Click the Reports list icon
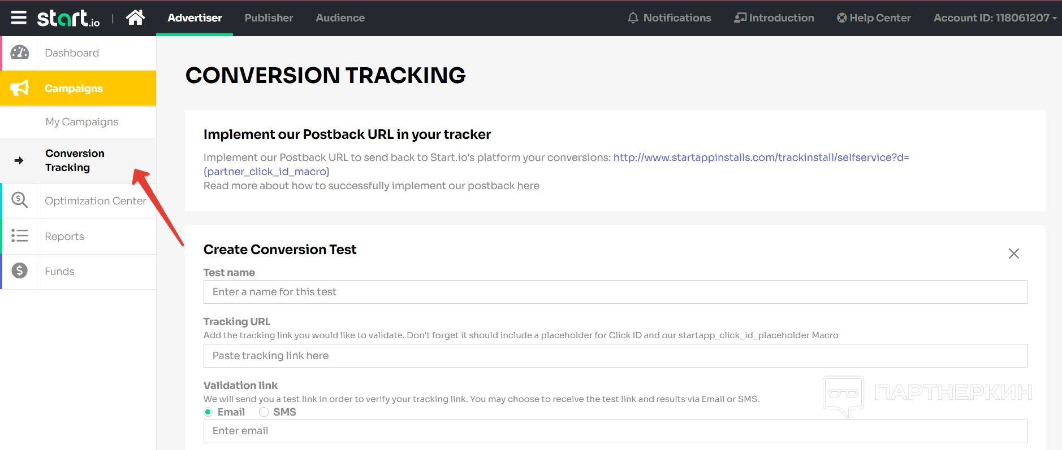Viewport: 1062px width, 450px height. (20, 236)
